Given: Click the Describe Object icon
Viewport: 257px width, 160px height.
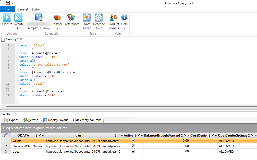Looking at the screenshot, I should pos(99,18).
